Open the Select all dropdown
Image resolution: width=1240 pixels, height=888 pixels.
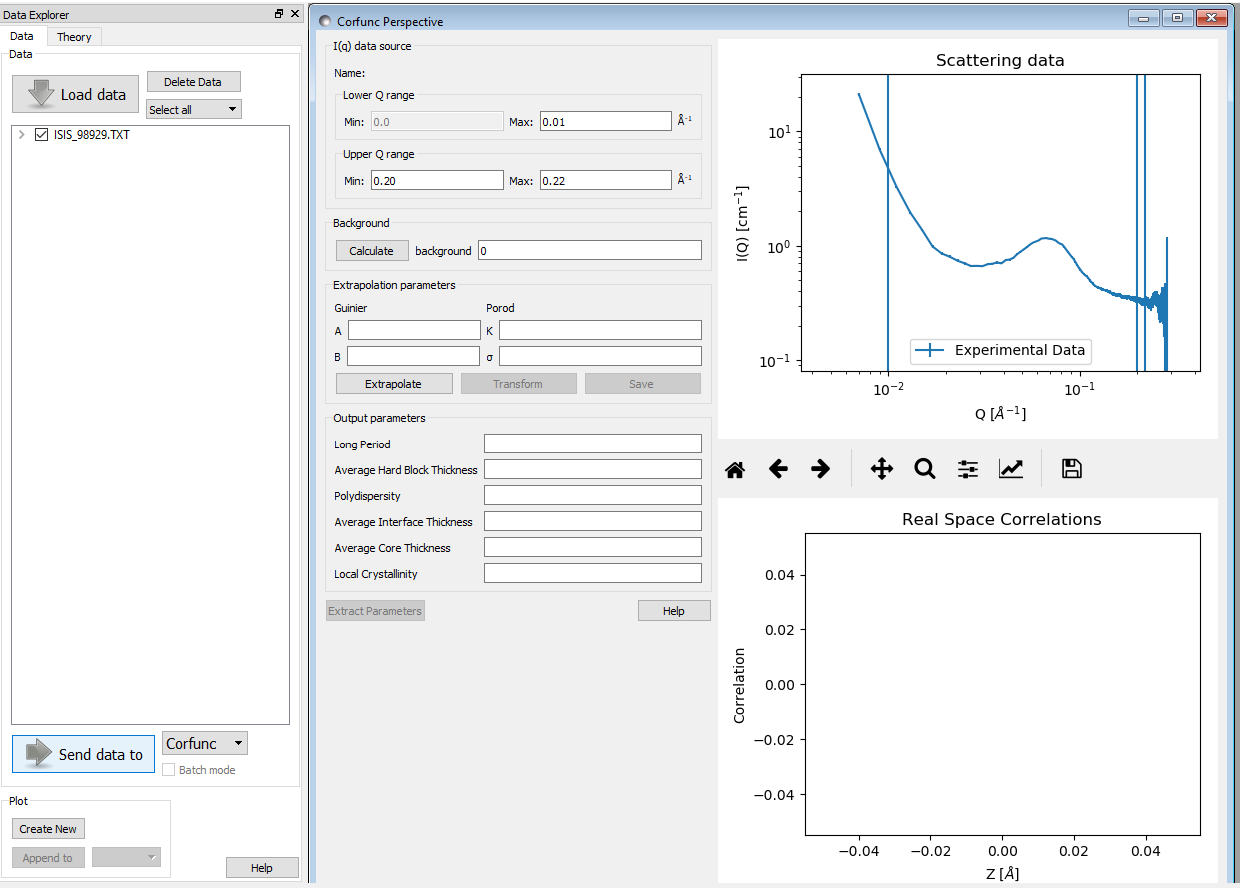point(193,109)
